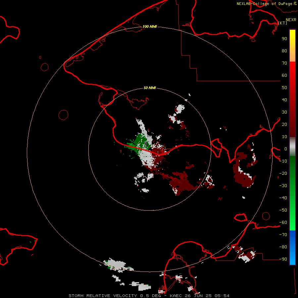Click the '50 NMI' range ring label
The width and height of the screenshot is (298, 298).
(150, 88)
